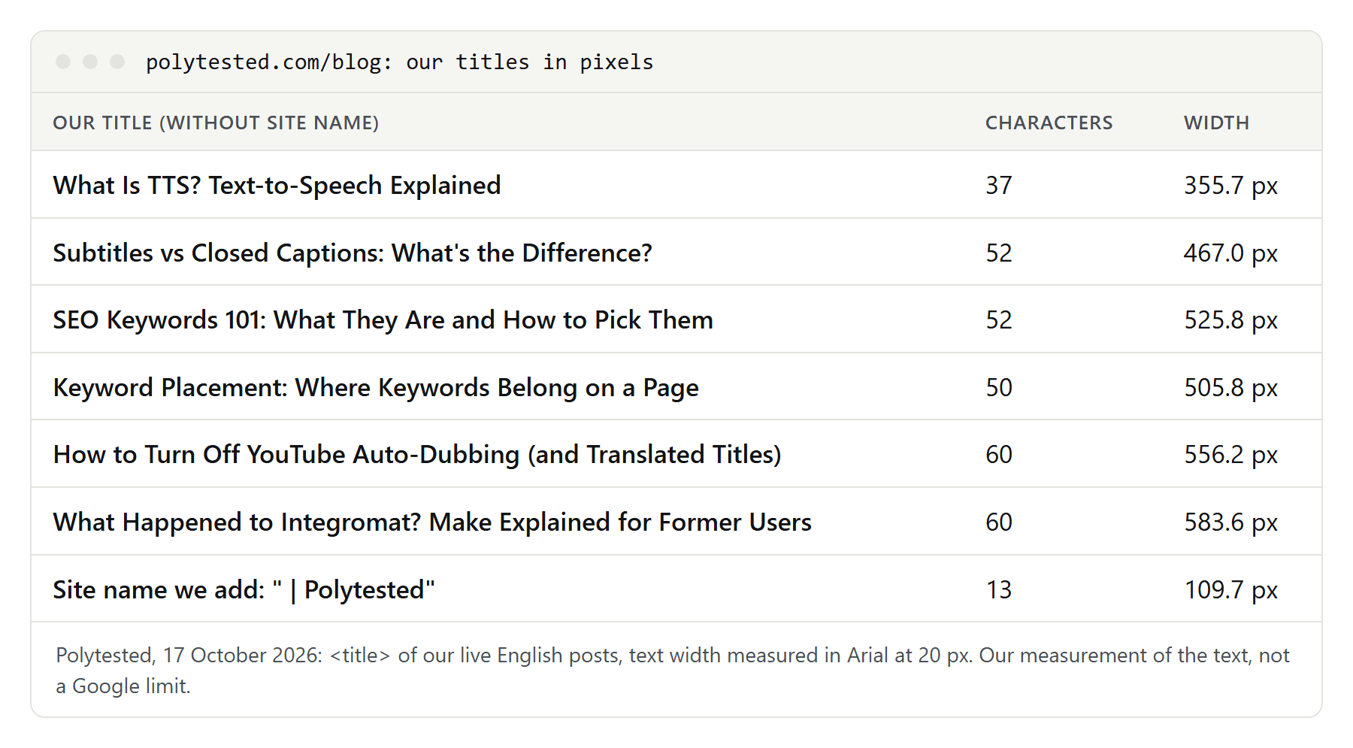Select title 'Subtitles vs Closed Captions: What's the Difference?'
The width and height of the screenshot is (1353, 748).
point(353,253)
